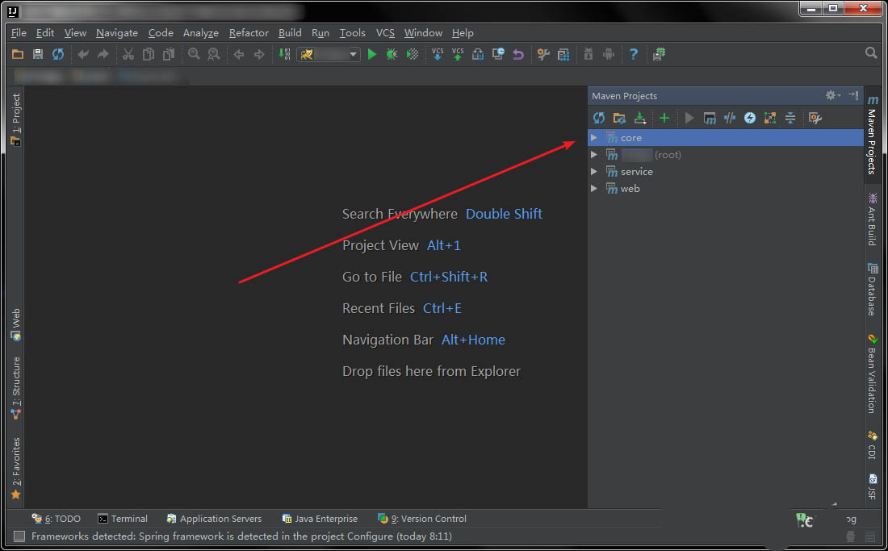Image resolution: width=888 pixels, height=551 pixels.
Task: Open the Database side tab
Action: point(872,290)
